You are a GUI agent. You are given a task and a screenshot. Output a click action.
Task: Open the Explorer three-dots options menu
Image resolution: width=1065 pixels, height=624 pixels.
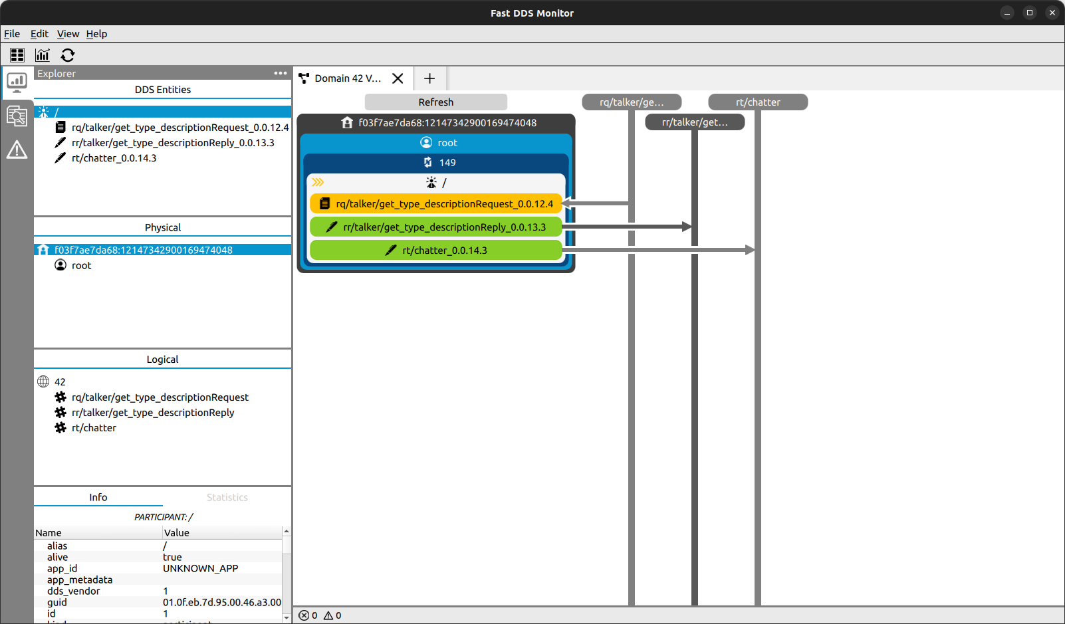coord(281,73)
